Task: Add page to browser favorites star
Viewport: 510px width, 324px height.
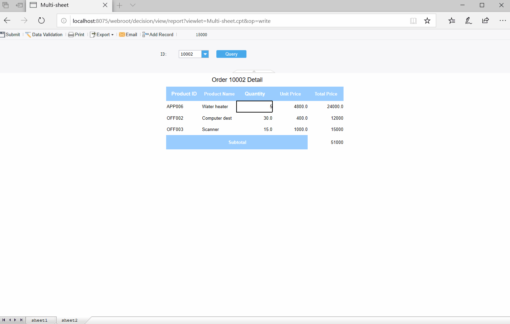Action: [x=427, y=21]
